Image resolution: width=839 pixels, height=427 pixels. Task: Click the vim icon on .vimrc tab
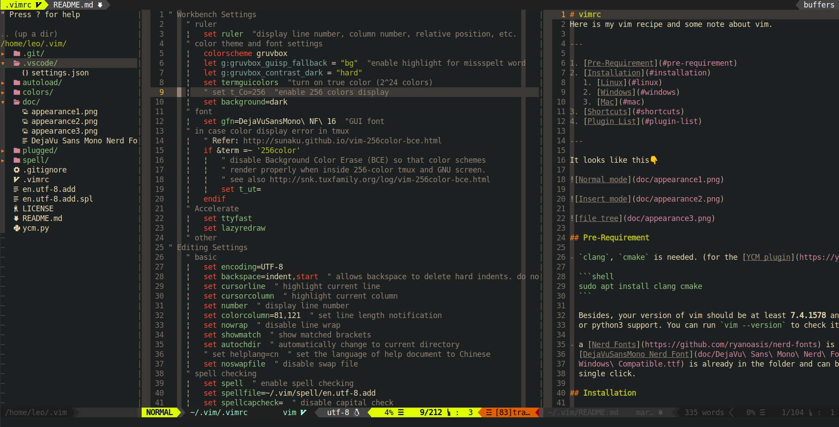tap(38, 5)
